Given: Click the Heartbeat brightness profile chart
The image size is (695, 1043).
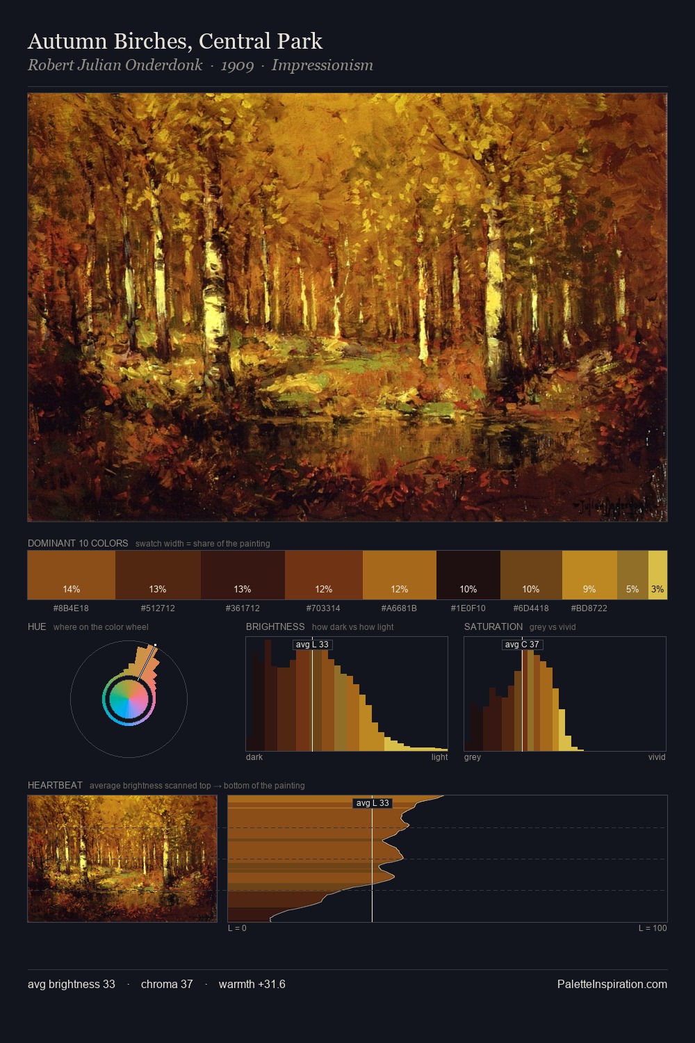Looking at the screenshot, I should pos(448,859).
